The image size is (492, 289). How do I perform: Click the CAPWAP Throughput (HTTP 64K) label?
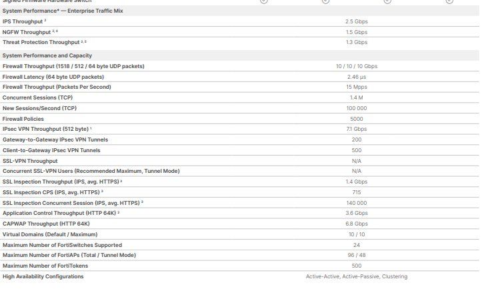pos(46,224)
